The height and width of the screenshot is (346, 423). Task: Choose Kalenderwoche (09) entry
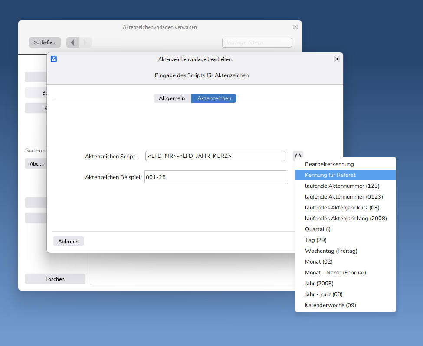coord(330,305)
